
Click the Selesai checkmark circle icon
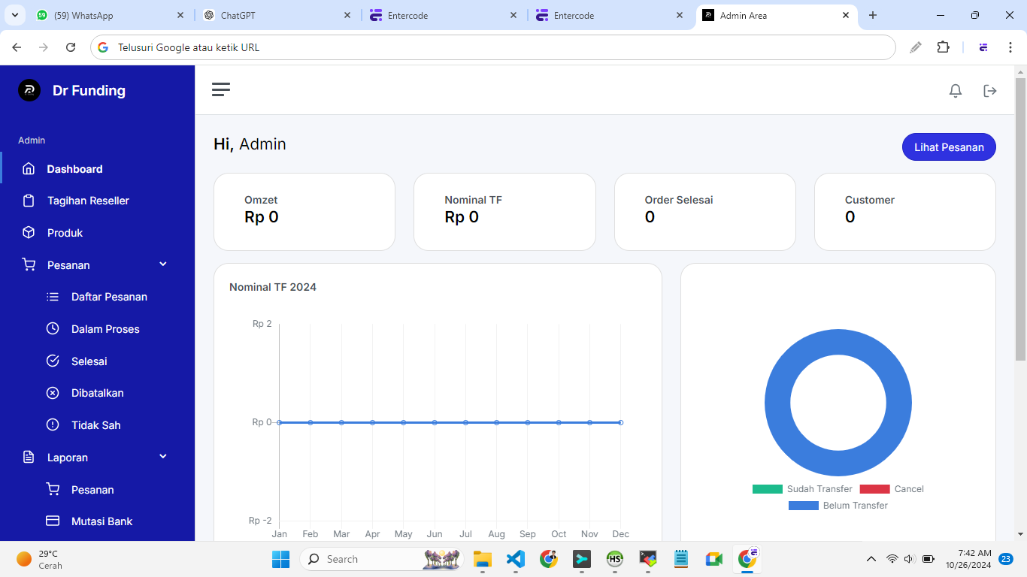[53, 361]
